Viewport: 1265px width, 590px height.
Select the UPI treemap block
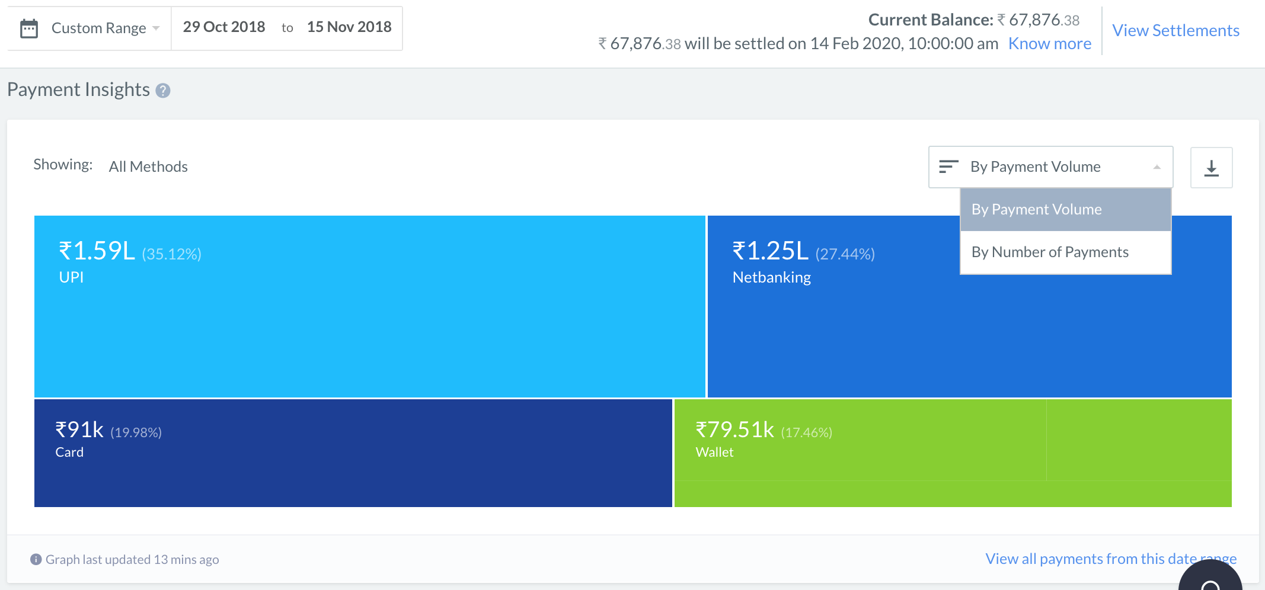(x=370, y=306)
